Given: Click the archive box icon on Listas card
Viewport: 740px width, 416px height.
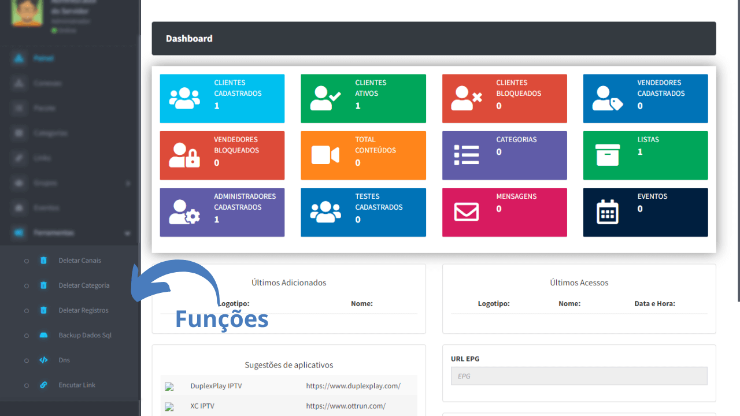Looking at the screenshot, I should coord(607,155).
